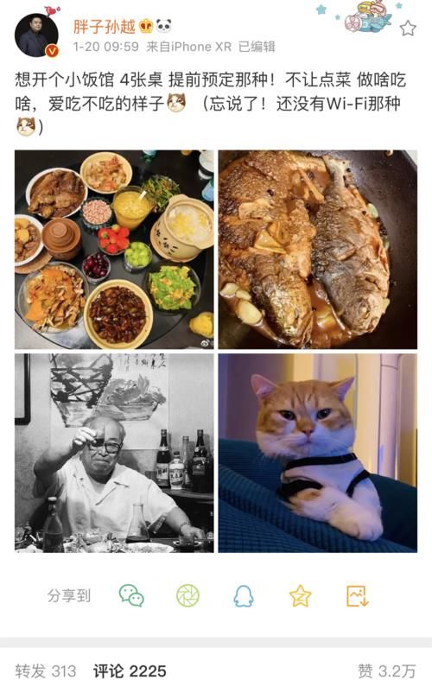Switch to 评论 2225 comments tab
Screen dimensions: 432x680
[130, 670]
